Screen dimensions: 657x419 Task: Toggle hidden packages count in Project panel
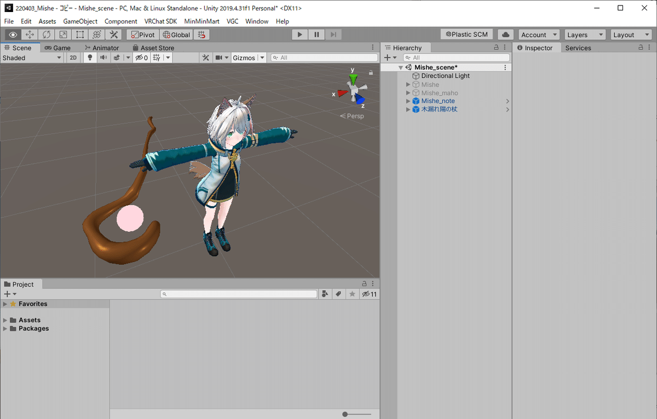coord(369,294)
